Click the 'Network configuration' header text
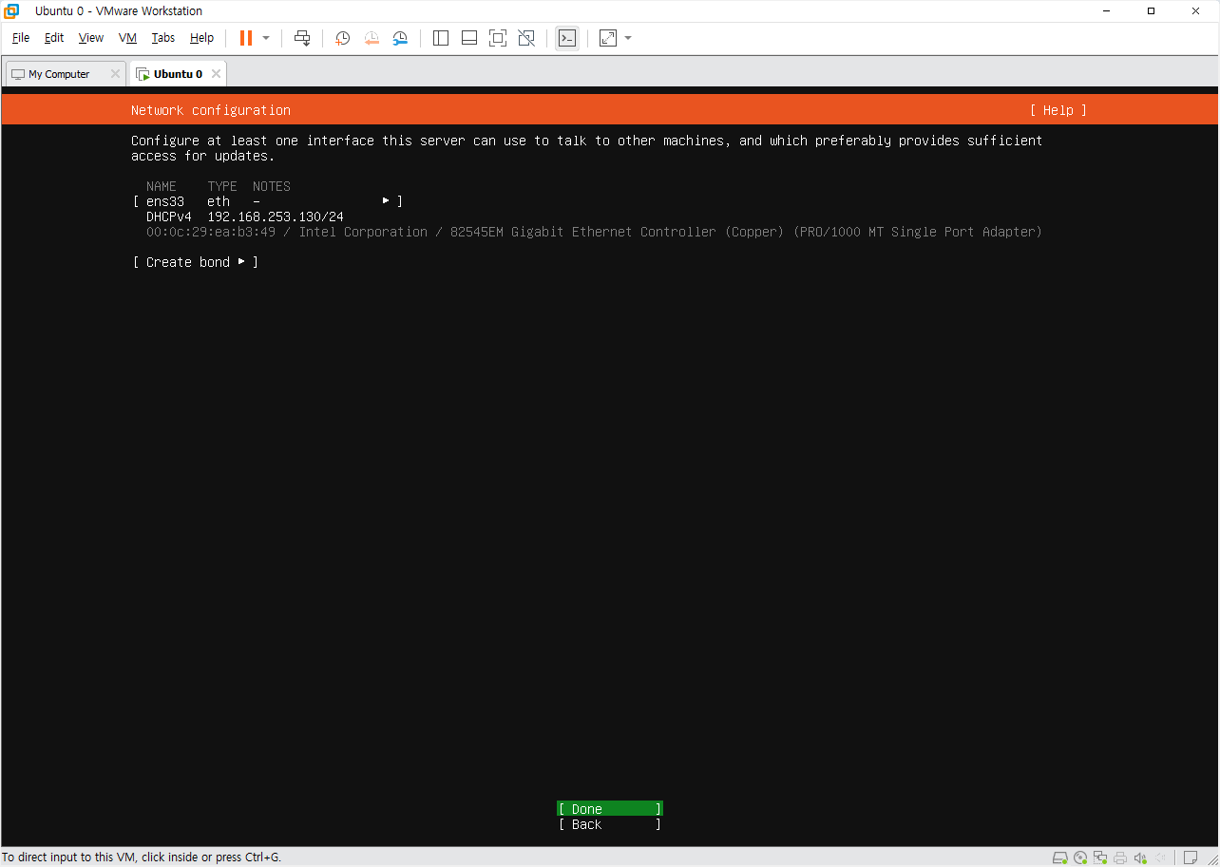 point(211,110)
